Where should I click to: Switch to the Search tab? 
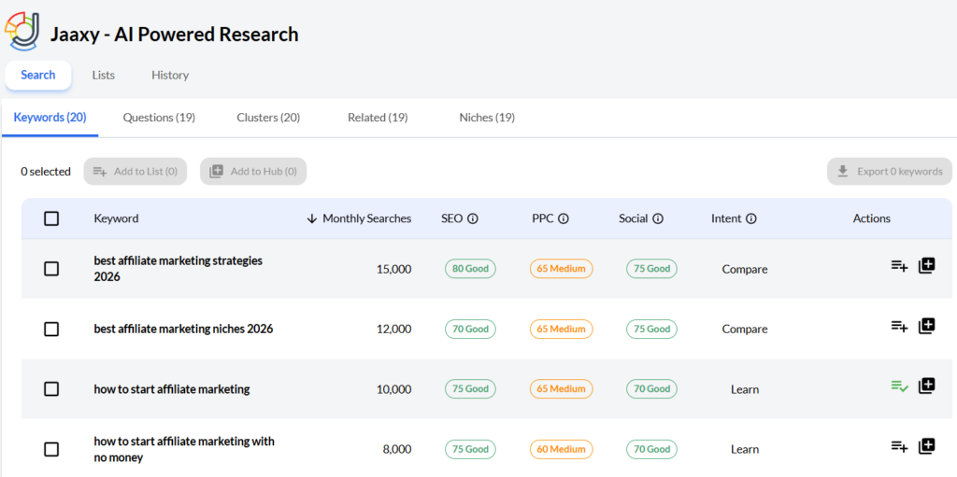tap(37, 75)
